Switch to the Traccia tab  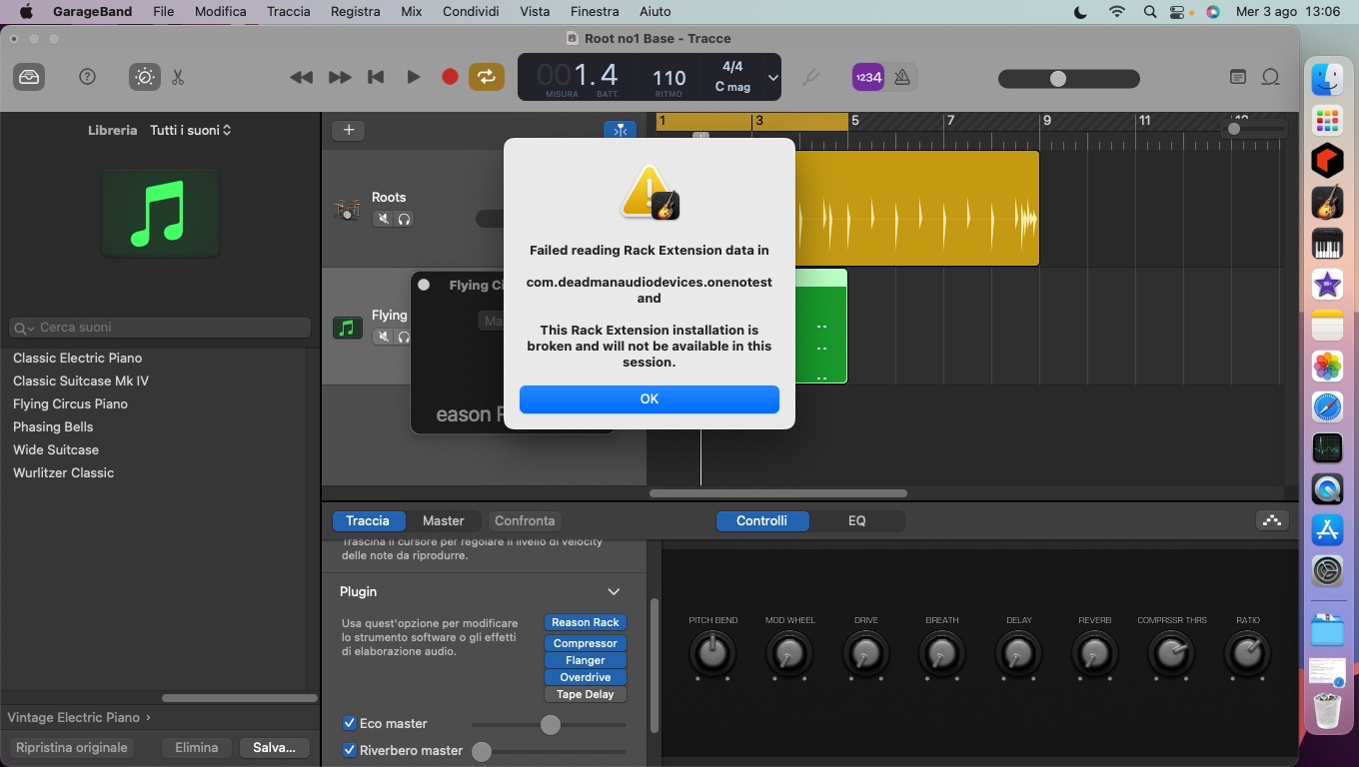368,520
